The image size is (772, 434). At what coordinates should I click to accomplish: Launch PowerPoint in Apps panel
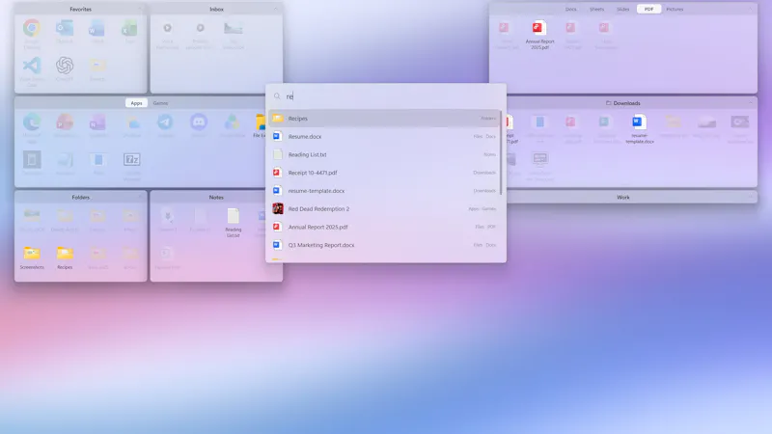[x=65, y=126]
